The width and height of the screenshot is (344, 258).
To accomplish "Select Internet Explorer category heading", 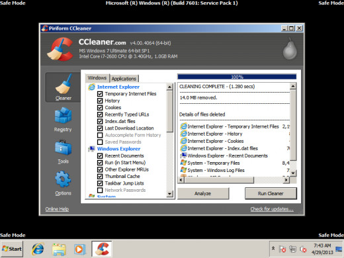I will point(118,87).
